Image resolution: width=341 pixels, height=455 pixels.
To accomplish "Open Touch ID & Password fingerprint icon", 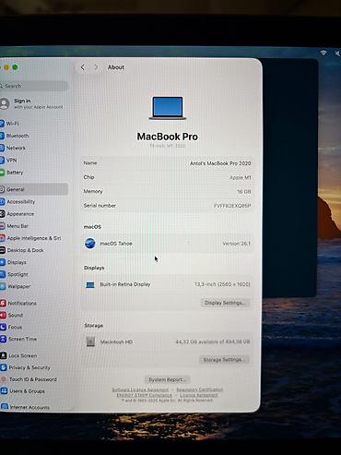I will point(4,379).
